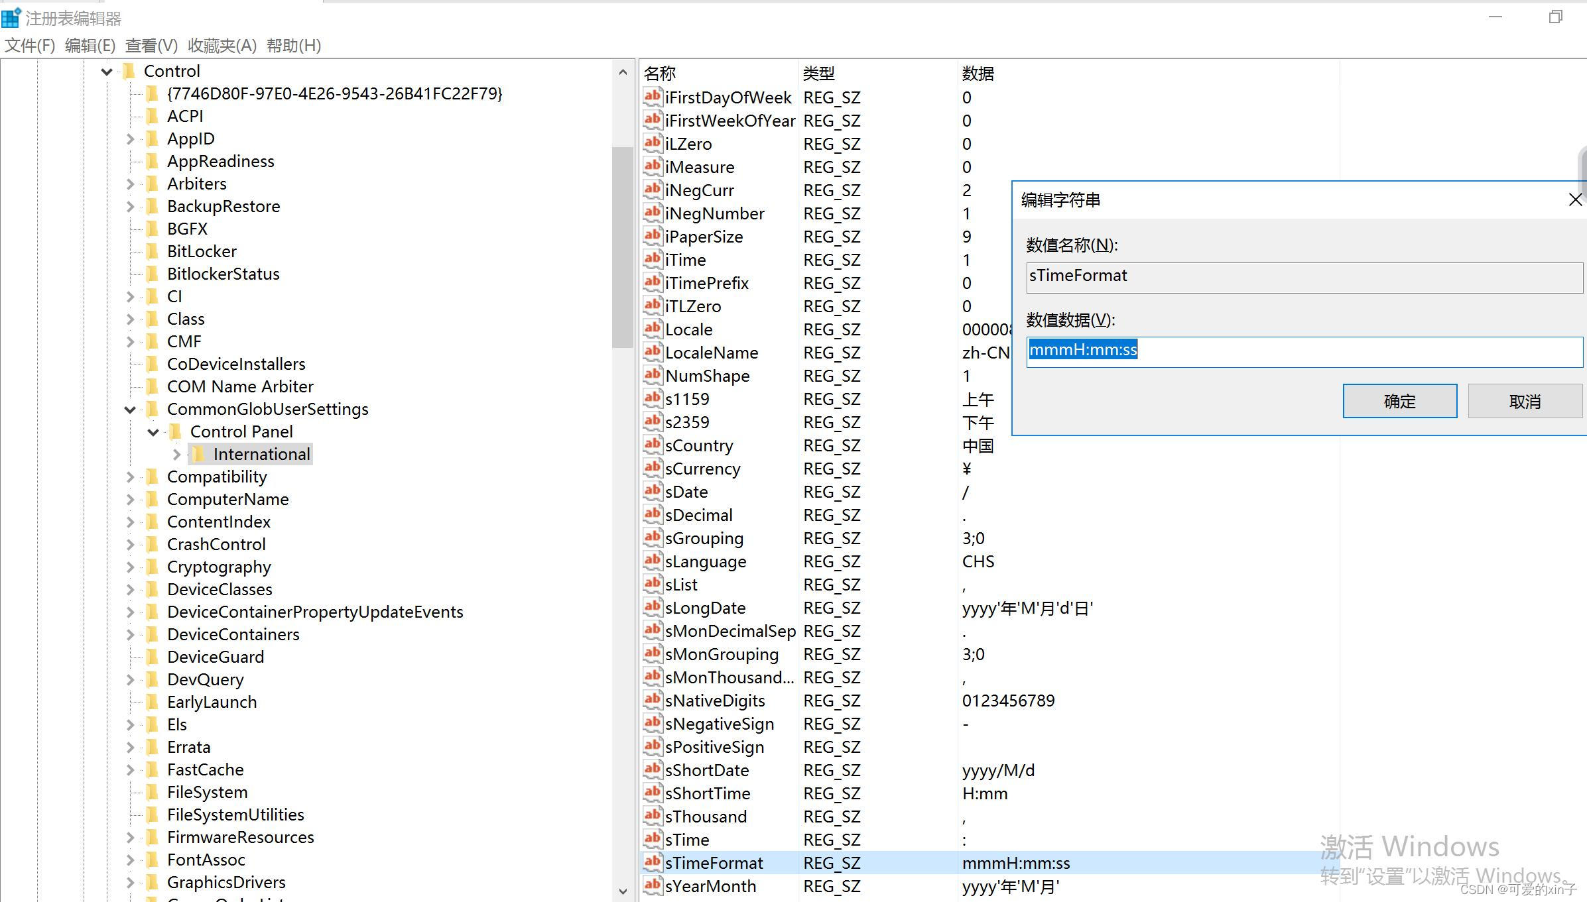Expand the Cryptography tree node
Screen dimensions: 1587x902
[130, 567]
